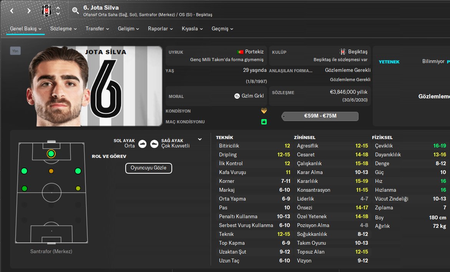Open Jota Silva's portrait photo
The width and height of the screenshot is (450, 272).
[59, 86]
